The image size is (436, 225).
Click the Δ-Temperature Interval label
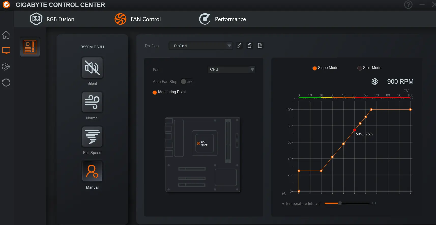click(301, 204)
